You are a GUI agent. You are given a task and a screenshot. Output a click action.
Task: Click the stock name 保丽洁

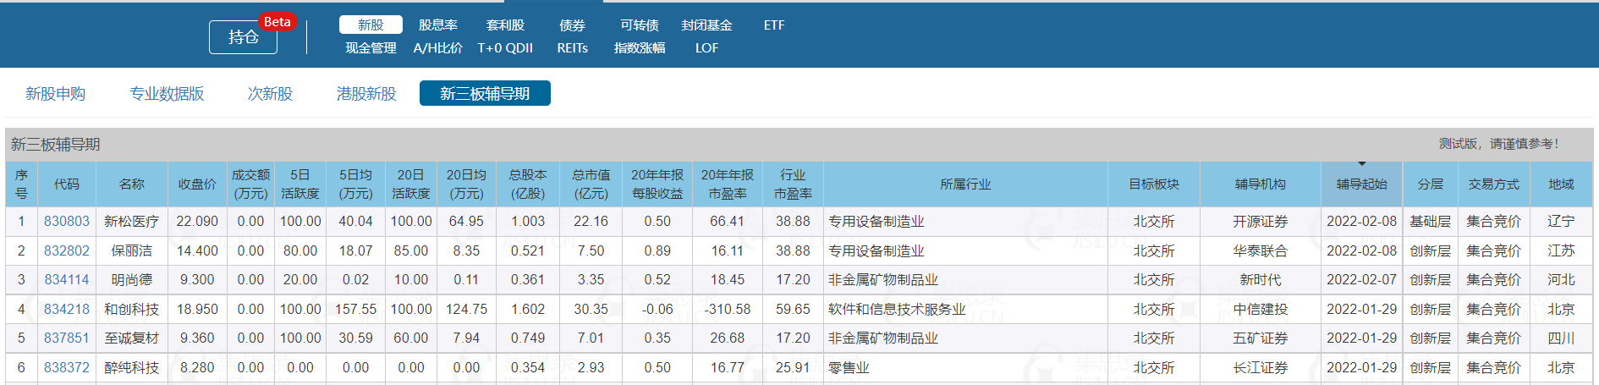[131, 251]
